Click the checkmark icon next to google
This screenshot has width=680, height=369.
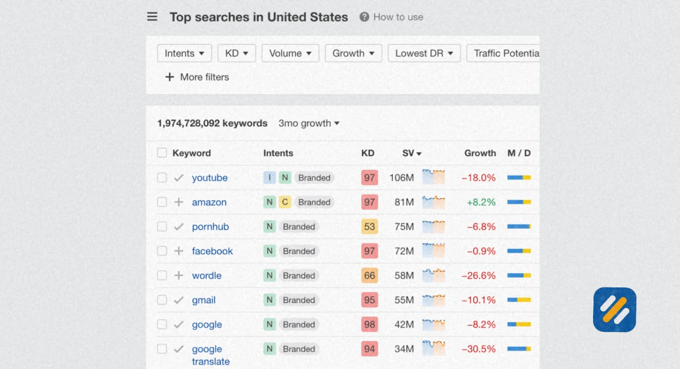click(x=179, y=324)
